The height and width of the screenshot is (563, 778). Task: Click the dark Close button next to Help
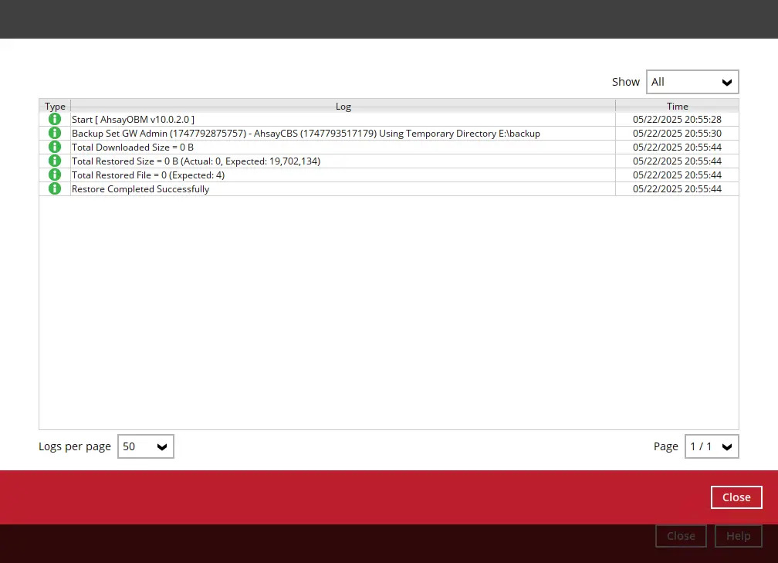680,535
